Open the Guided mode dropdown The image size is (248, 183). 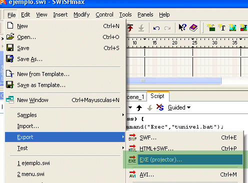pos(179,107)
